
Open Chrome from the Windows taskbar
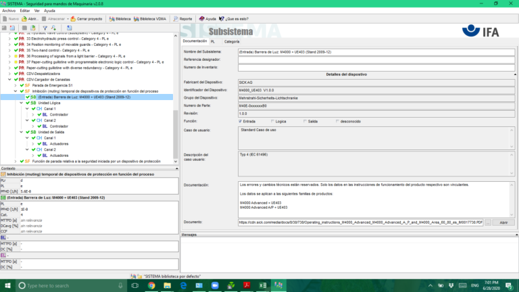[150, 286]
